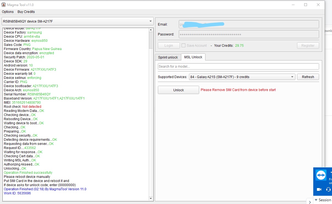
Task: Click the Request ID value 433562
Action: click(30, 148)
